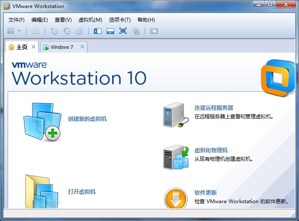The width and height of the screenshot is (299, 221).
Task: Open the snapshot manager toolbar icon
Action: [79, 31]
